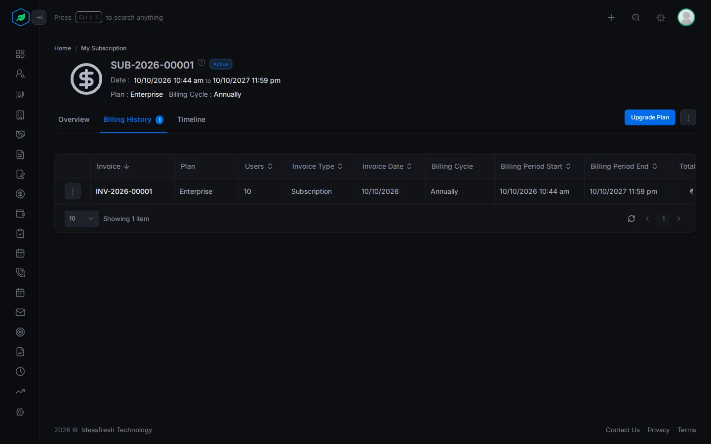Open settings gear in sidebar
Image resolution: width=711 pixels, height=444 pixels.
pyautogui.click(x=20, y=412)
